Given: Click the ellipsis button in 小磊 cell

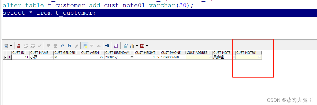Looking at the screenshot, I should (51, 57).
